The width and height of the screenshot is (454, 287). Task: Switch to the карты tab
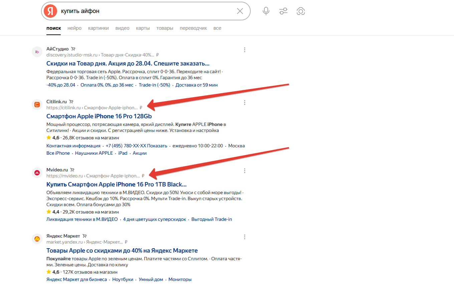tap(143, 28)
